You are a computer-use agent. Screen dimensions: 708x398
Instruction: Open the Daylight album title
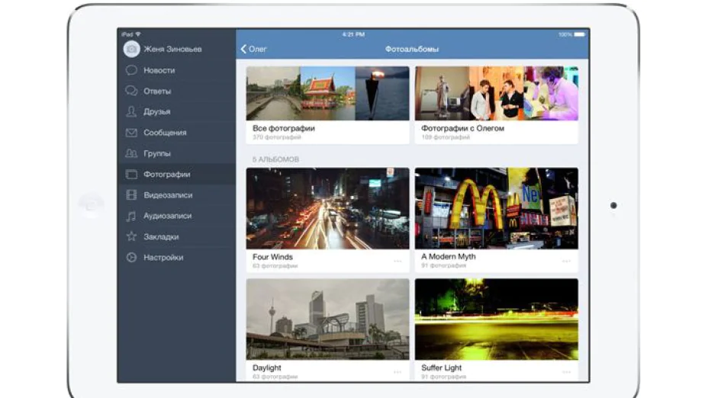click(x=266, y=368)
